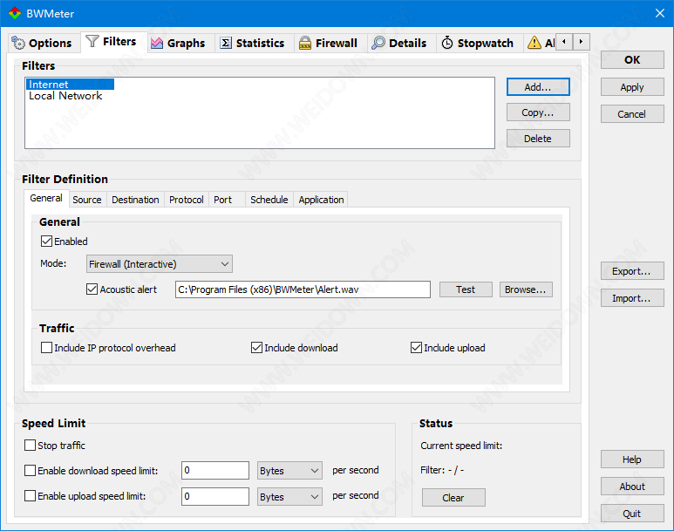This screenshot has height=531, width=674.
Task: Open the Mode dropdown Firewall (Interactive)
Action: [160, 264]
